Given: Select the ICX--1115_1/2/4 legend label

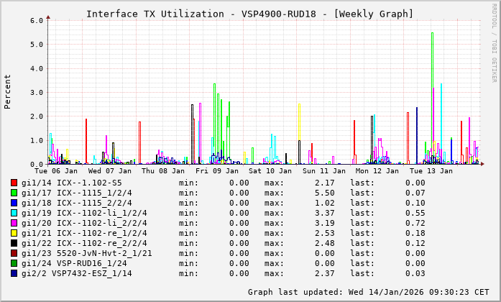Looking at the screenshot, I should (x=84, y=193).
